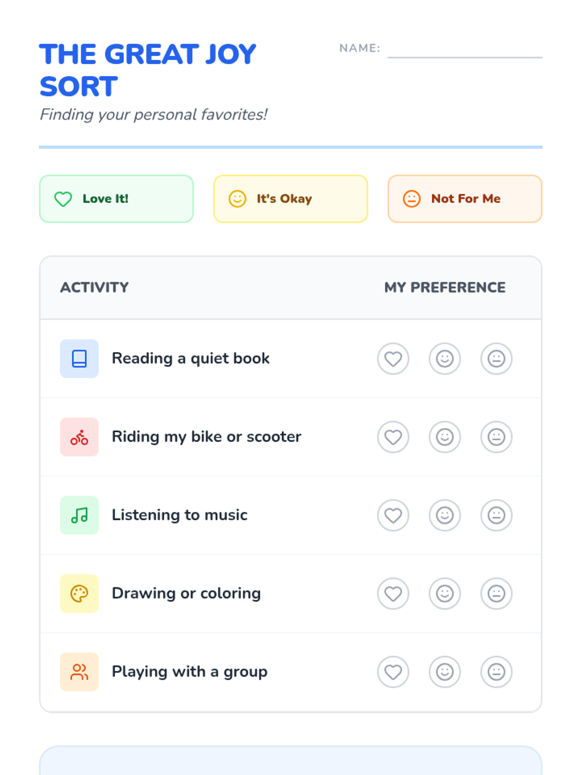Mark Listening to music as loved
The width and height of the screenshot is (581, 775).
pos(393,515)
